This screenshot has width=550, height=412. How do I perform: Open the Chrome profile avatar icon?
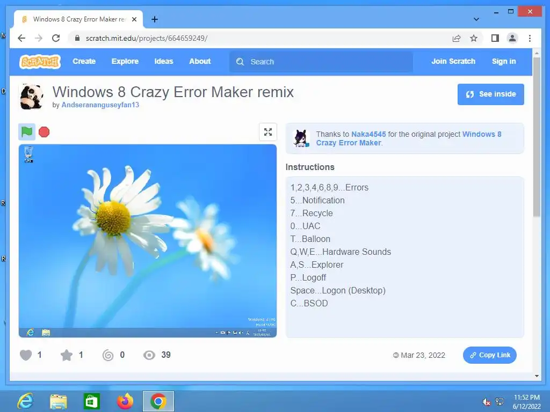click(x=512, y=38)
